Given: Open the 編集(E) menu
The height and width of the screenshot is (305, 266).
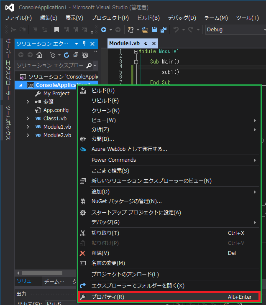Looking at the screenshot, I should [49, 18].
